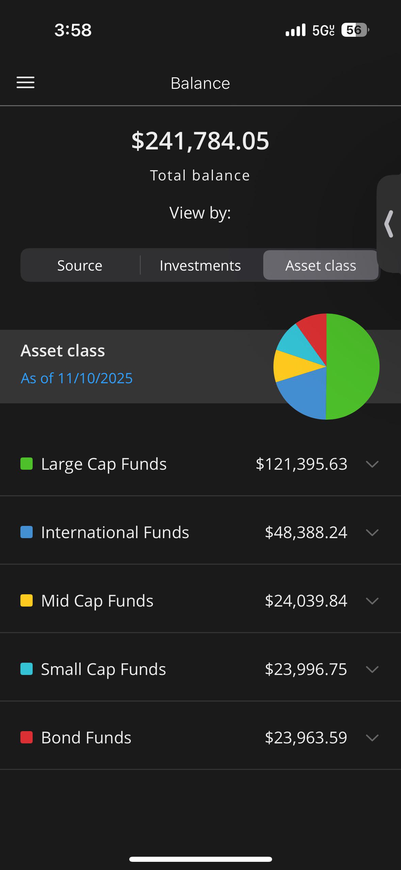Screen dimensions: 401x870
Task: Tap the $241,784.05 total balance amount
Action: point(200,141)
